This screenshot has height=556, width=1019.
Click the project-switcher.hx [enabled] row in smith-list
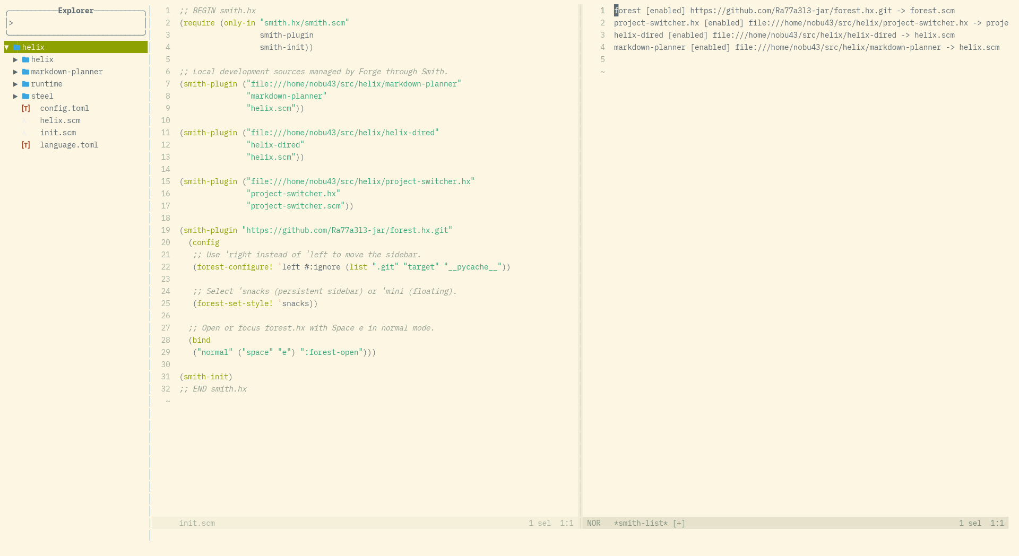coord(811,23)
